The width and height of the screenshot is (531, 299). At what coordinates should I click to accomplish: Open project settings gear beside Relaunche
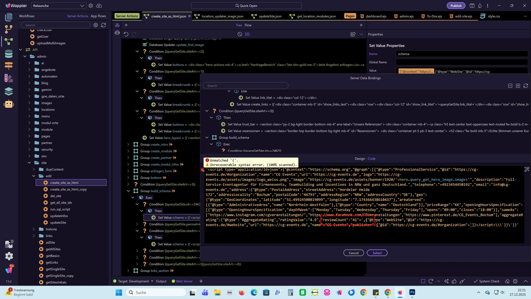(91, 6)
